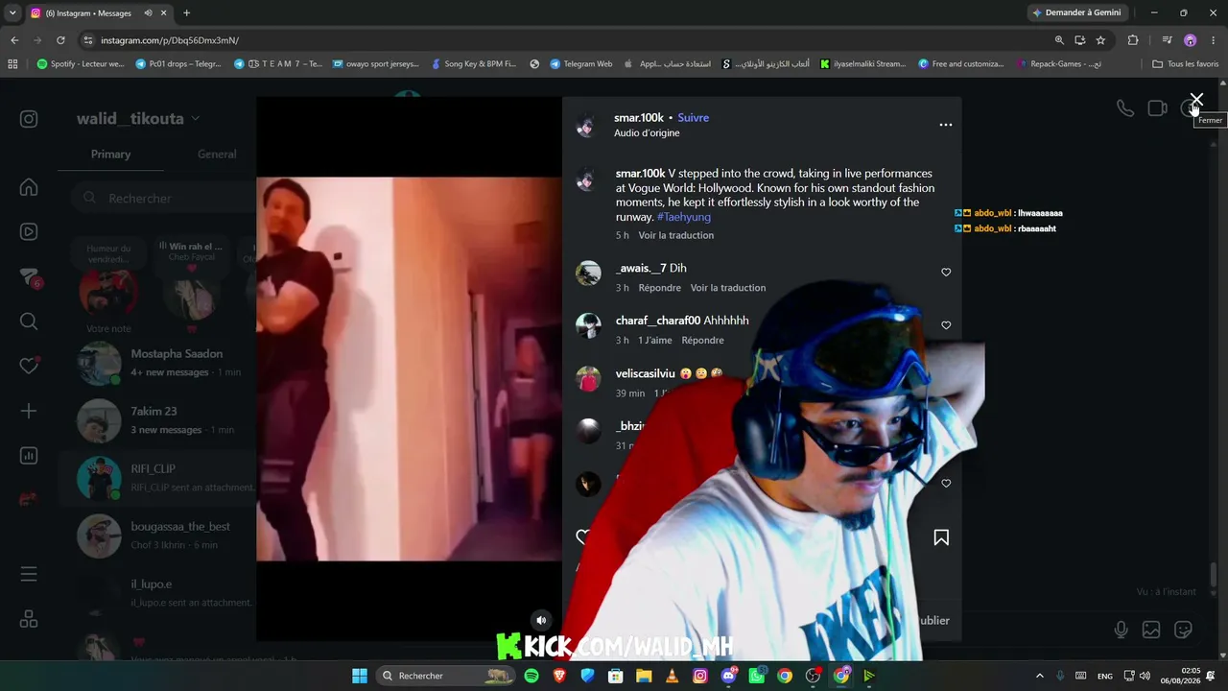Click the add photo icon in message box

tap(1151, 630)
